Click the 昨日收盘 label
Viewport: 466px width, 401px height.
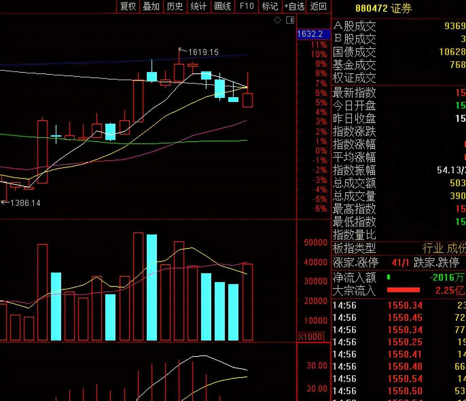point(354,118)
